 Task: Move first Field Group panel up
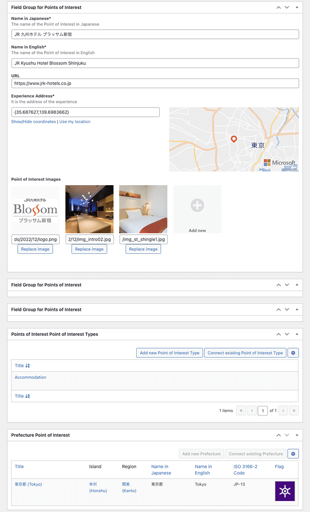click(278, 7)
